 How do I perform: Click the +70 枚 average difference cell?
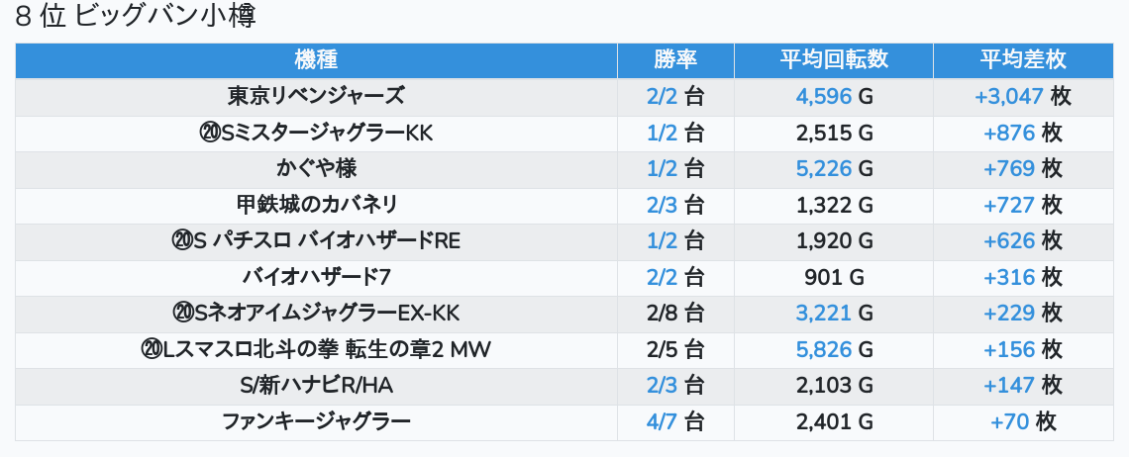pyautogui.click(x=1023, y=422)
